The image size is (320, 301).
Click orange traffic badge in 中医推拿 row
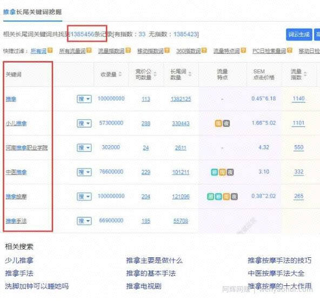tap(222, 172)
